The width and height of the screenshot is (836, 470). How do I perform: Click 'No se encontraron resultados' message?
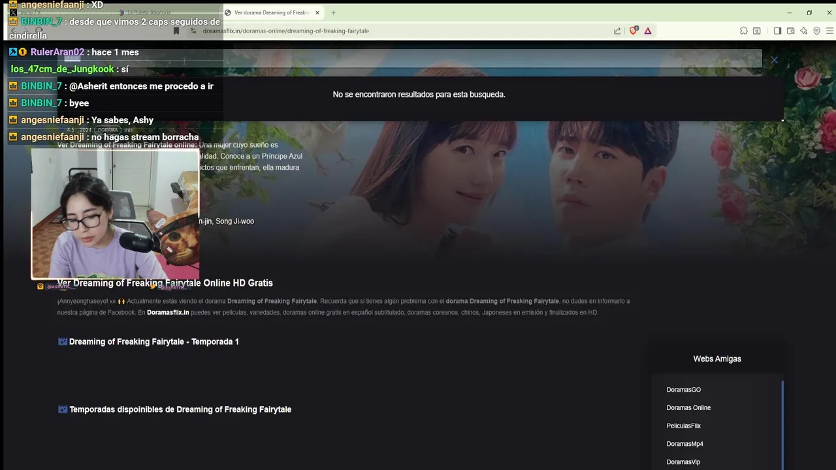(x=419, y=95)
